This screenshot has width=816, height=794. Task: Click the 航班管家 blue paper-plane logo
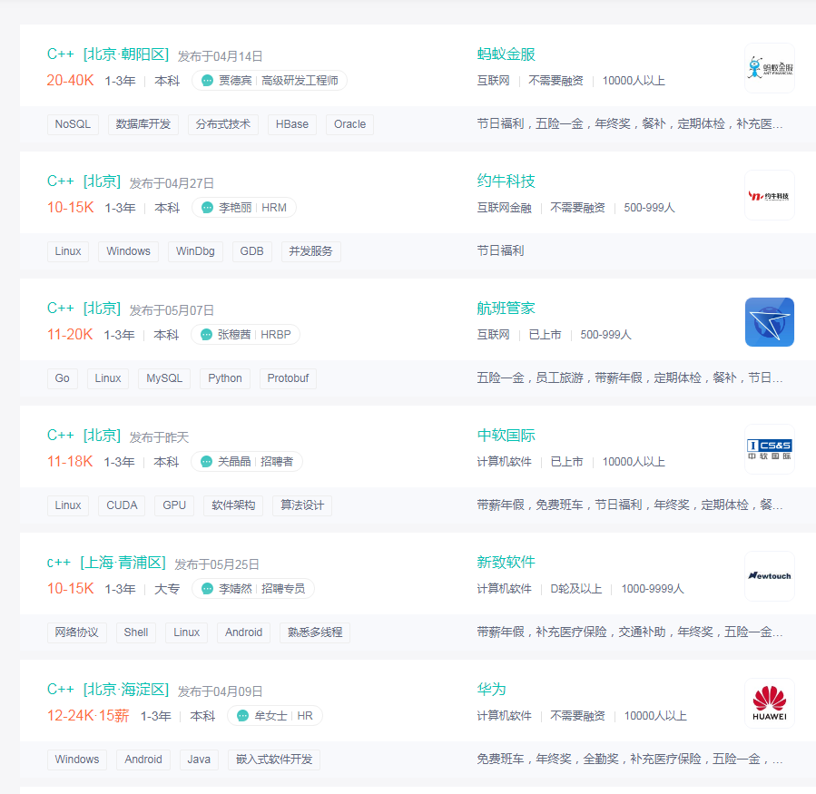tap(769, 322)
